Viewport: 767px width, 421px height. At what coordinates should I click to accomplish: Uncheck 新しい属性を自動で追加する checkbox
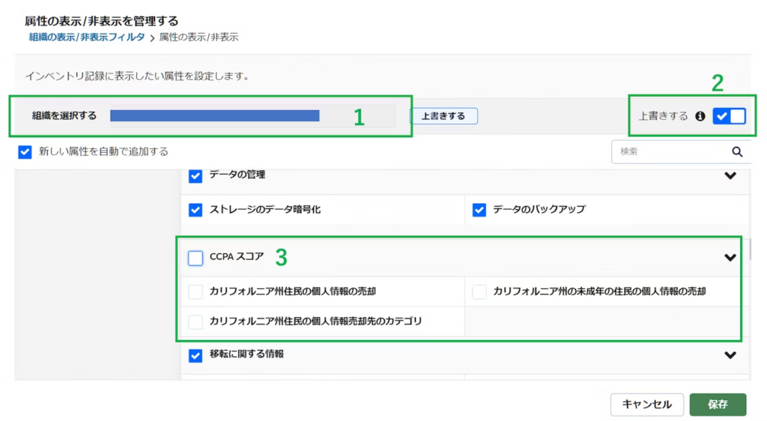click(x=25, y=151)
